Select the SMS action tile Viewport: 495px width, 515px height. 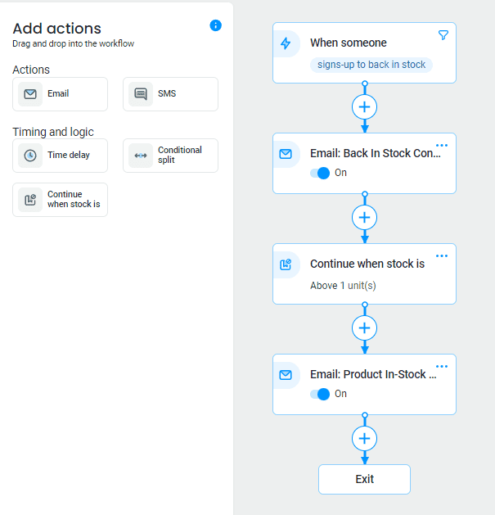coord(170,94)
